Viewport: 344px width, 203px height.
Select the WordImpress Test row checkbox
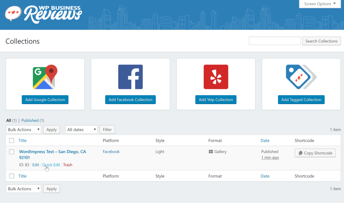12,152
